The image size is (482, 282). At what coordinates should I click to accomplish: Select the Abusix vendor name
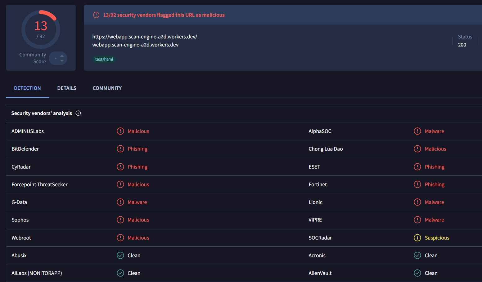point(19,255)
